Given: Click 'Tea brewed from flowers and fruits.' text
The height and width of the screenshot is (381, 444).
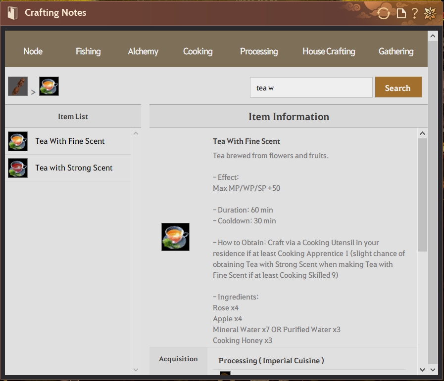Looking at the screenshot, I should [271, 156].
